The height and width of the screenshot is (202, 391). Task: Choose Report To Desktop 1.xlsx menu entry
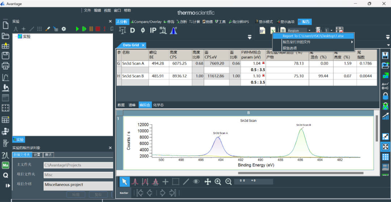click(313, 36)
